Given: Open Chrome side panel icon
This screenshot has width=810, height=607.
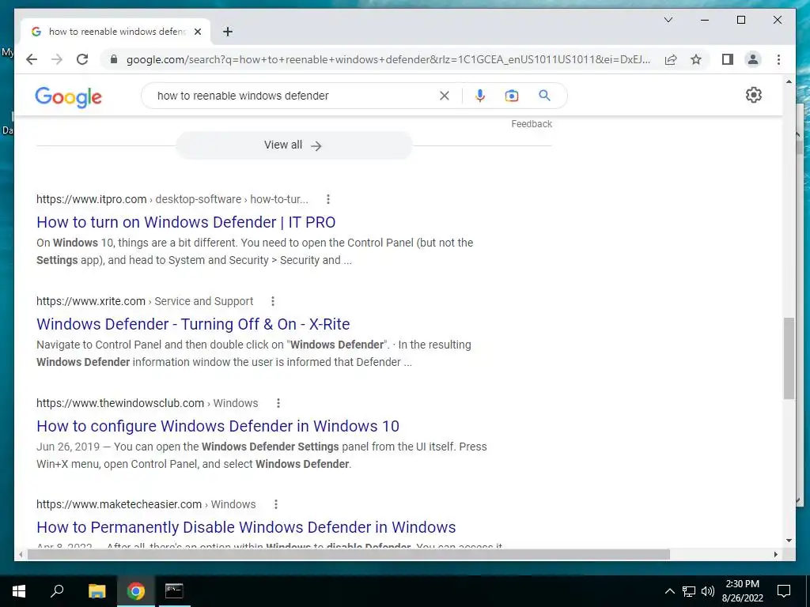Looking at the screenshot, I should point(728,59).
